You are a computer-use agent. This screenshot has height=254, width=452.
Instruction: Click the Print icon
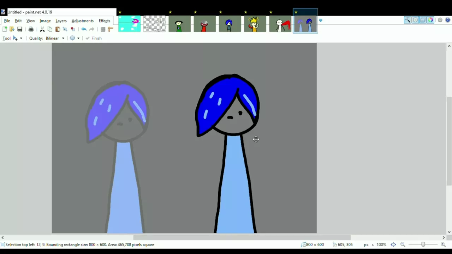click(31, 29)
